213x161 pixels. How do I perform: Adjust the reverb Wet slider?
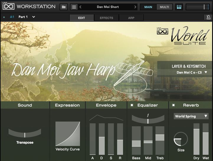click(206, 139)
